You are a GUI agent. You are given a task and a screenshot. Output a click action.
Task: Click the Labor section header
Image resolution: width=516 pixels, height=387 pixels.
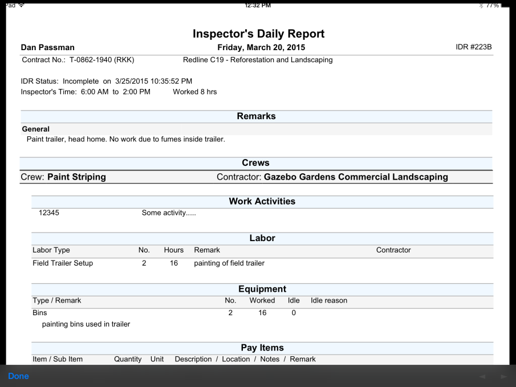[x=262, y=238]
